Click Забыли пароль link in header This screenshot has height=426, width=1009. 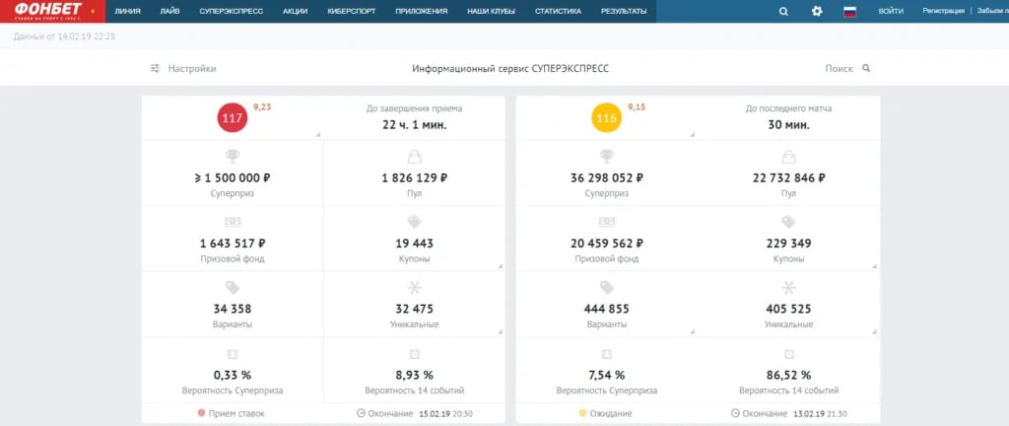tap(992, 11)
